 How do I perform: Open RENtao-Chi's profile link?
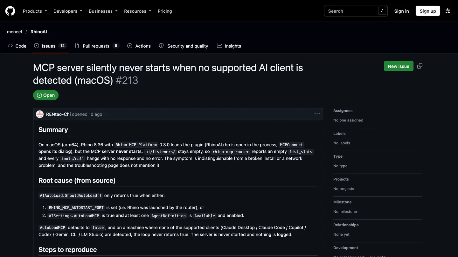pyautogui.click(x=58, y=114)
